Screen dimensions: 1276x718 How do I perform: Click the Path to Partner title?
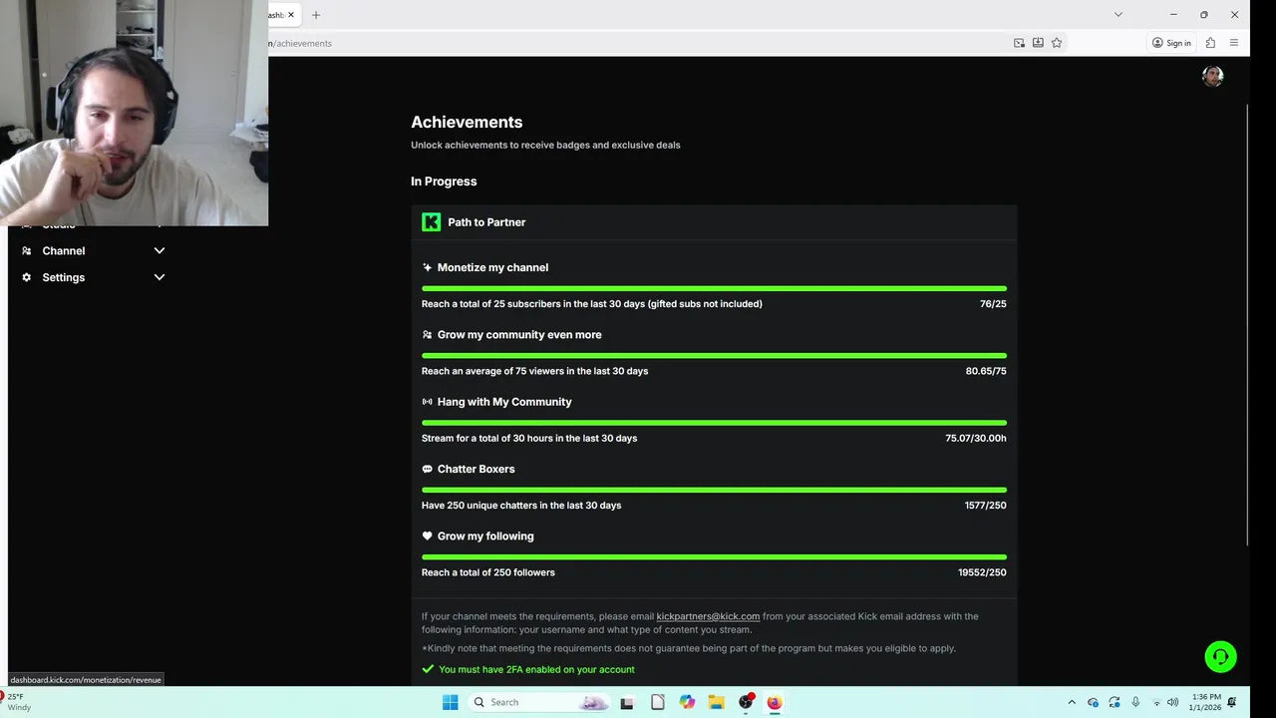click(x=486, y=222)
